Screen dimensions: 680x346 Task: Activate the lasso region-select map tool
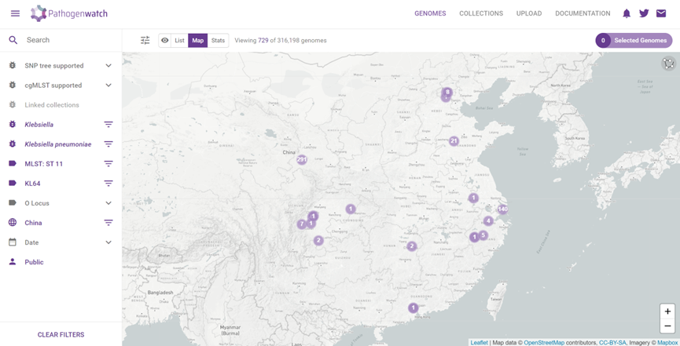[x=669, y=64]
